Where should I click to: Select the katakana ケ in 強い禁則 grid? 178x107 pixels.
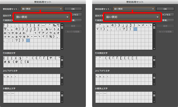pyautogui.click(x=28, y=37)
